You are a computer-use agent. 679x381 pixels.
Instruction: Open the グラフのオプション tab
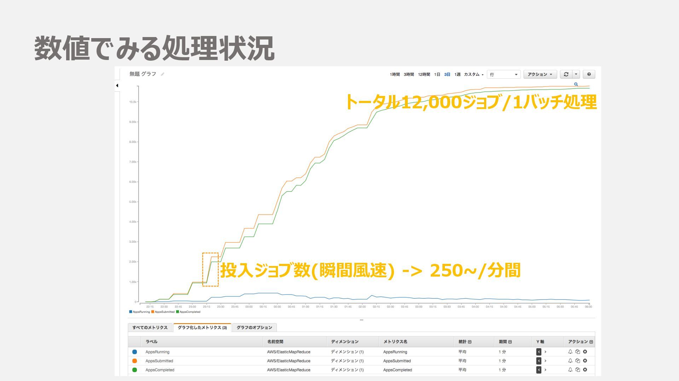(254, 327)
